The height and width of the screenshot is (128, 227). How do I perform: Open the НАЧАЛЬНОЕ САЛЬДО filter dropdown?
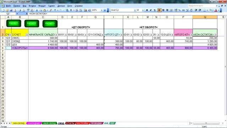click(56, 35)
